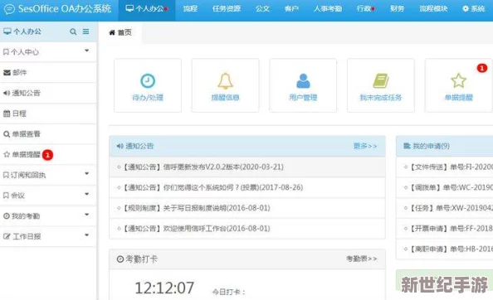This screenshot has width=493, height=300.
Task: Click 更多>> link in 通知公告 panel
Action: [365, 146]
